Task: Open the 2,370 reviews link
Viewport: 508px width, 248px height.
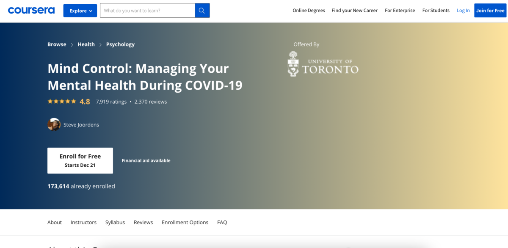Action: pos(151,102)
